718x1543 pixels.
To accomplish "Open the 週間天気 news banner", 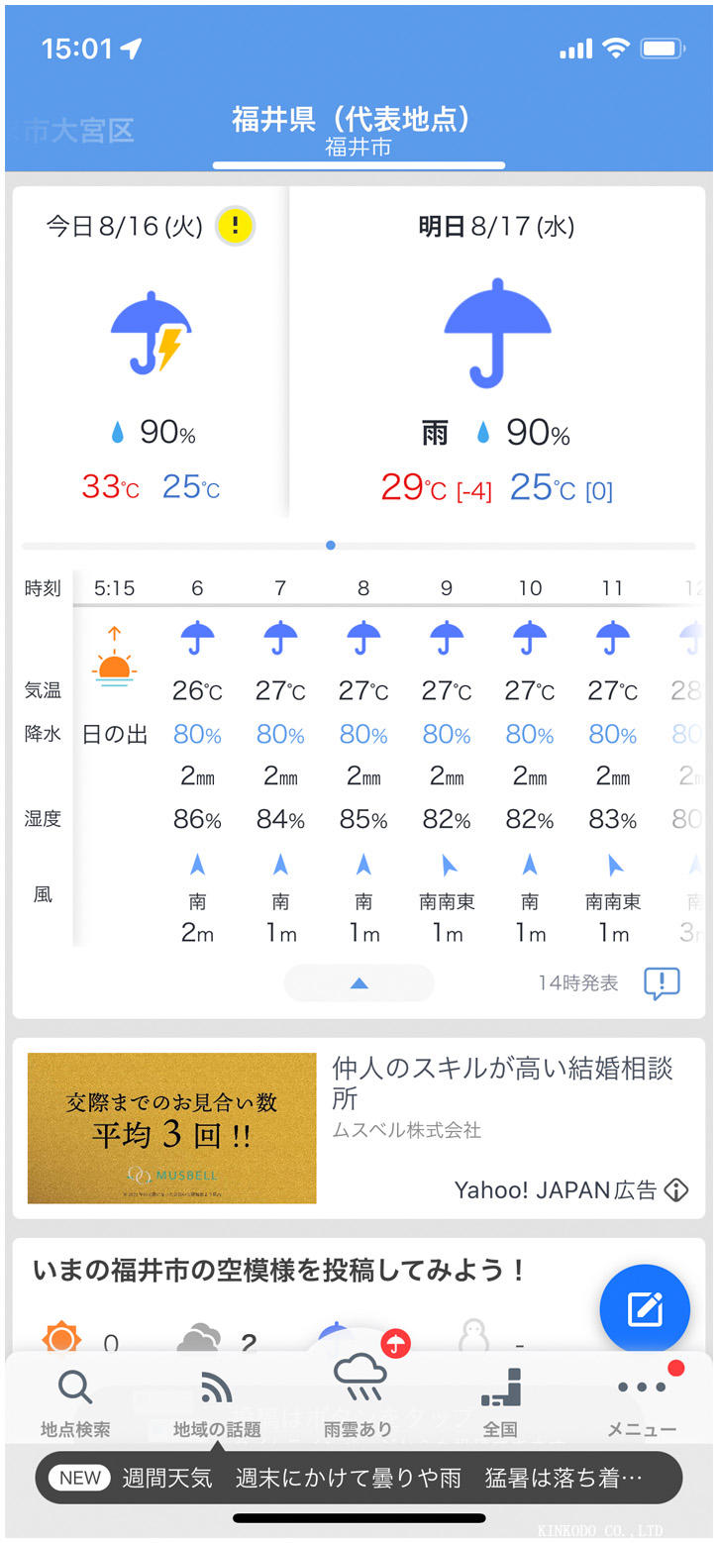I will click(359, 1478).
